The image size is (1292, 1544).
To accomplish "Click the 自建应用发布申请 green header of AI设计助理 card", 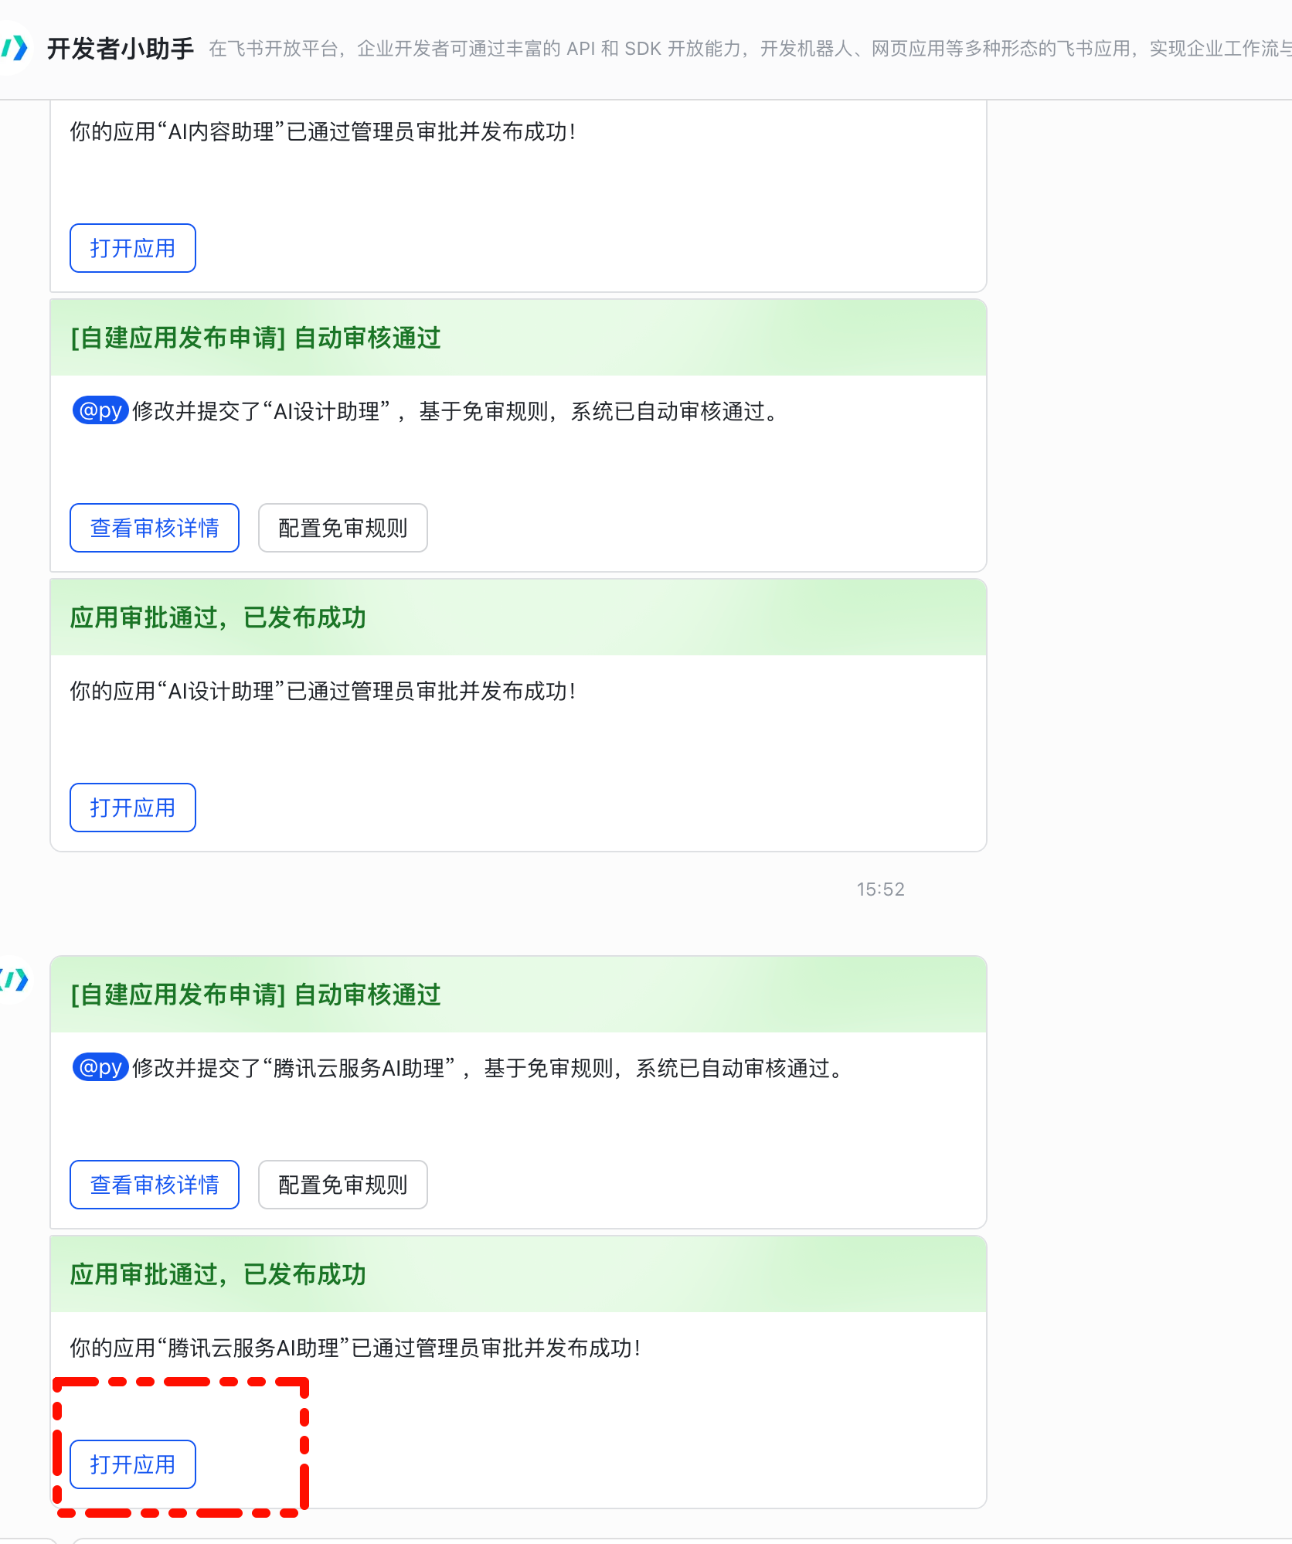I will [255, 338].
